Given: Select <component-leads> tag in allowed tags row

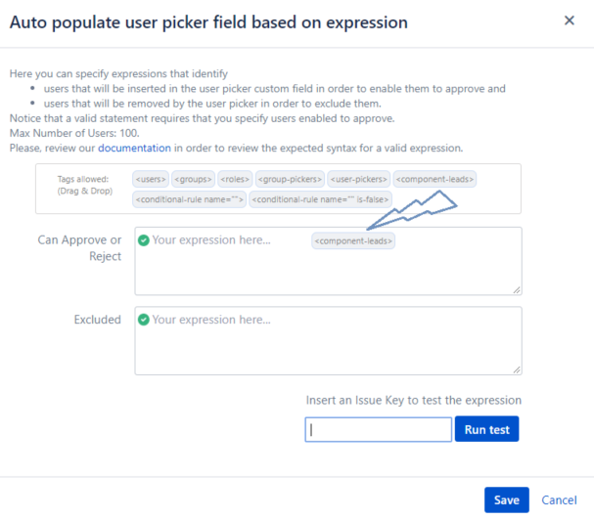Looking at the screenshot, I should [x=434, y=180].
